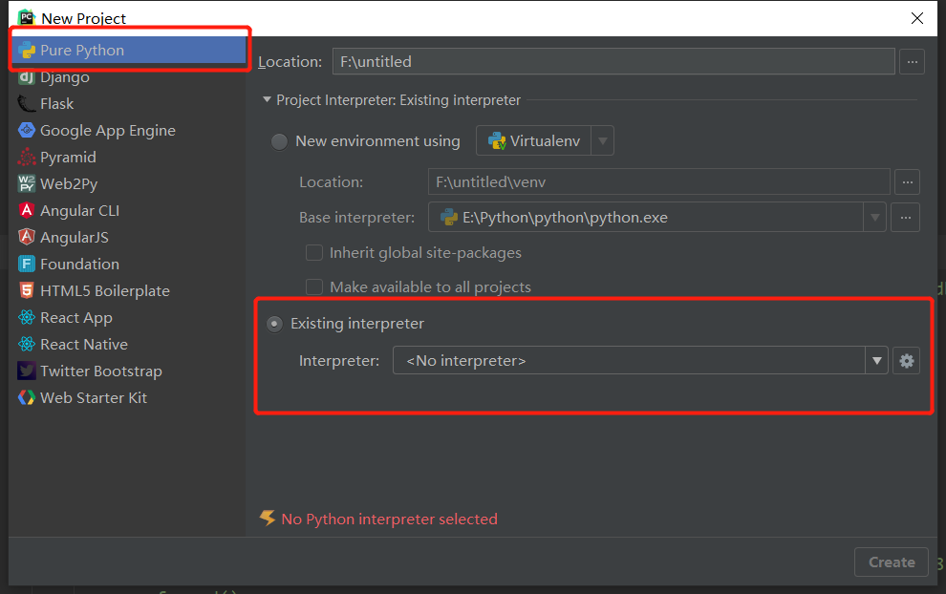This screenshot has width=946, height=594.
Task: Select the Pure Python project type
Action: point(128,50)
